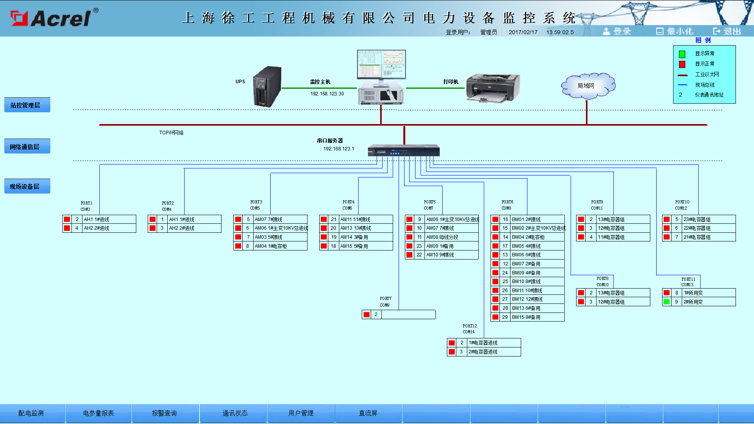Image resolution: width=754 pixels, height=424 pixels.
Task: Open the 配电监测 tab
Action: (x=31, y=413)
